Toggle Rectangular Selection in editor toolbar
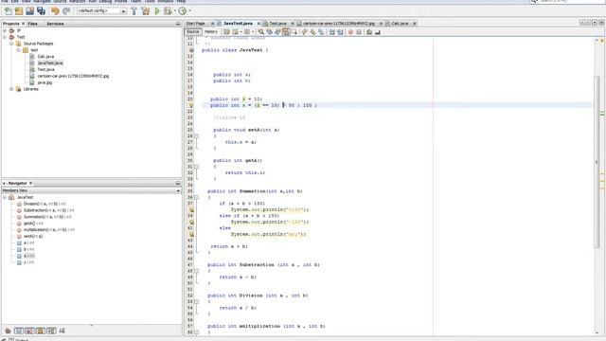The width and height of the screenshot is (606, 341). click(294, 32)
